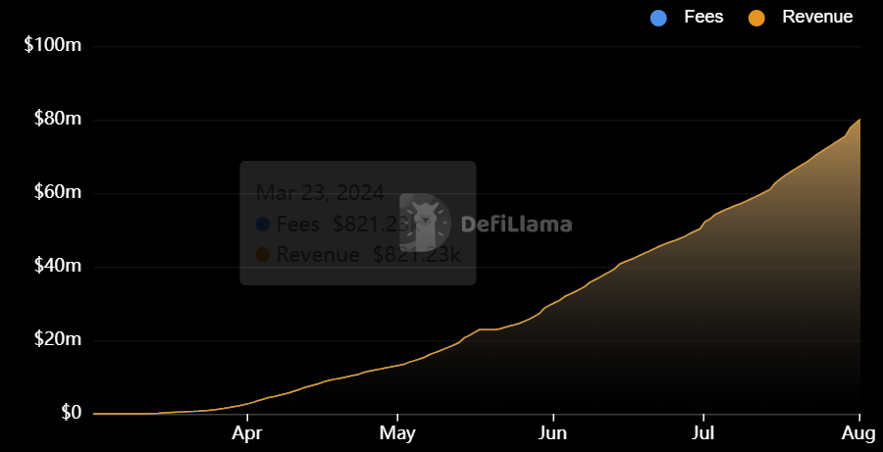Select the Jun label on x-axis

tap(553, 433)
